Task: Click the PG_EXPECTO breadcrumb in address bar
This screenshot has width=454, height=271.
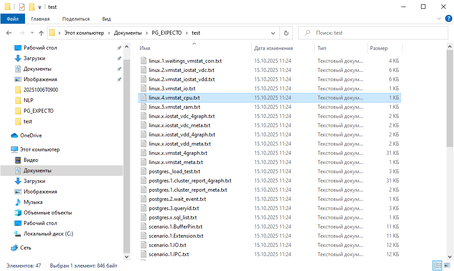Action: [x=167, y=33]
